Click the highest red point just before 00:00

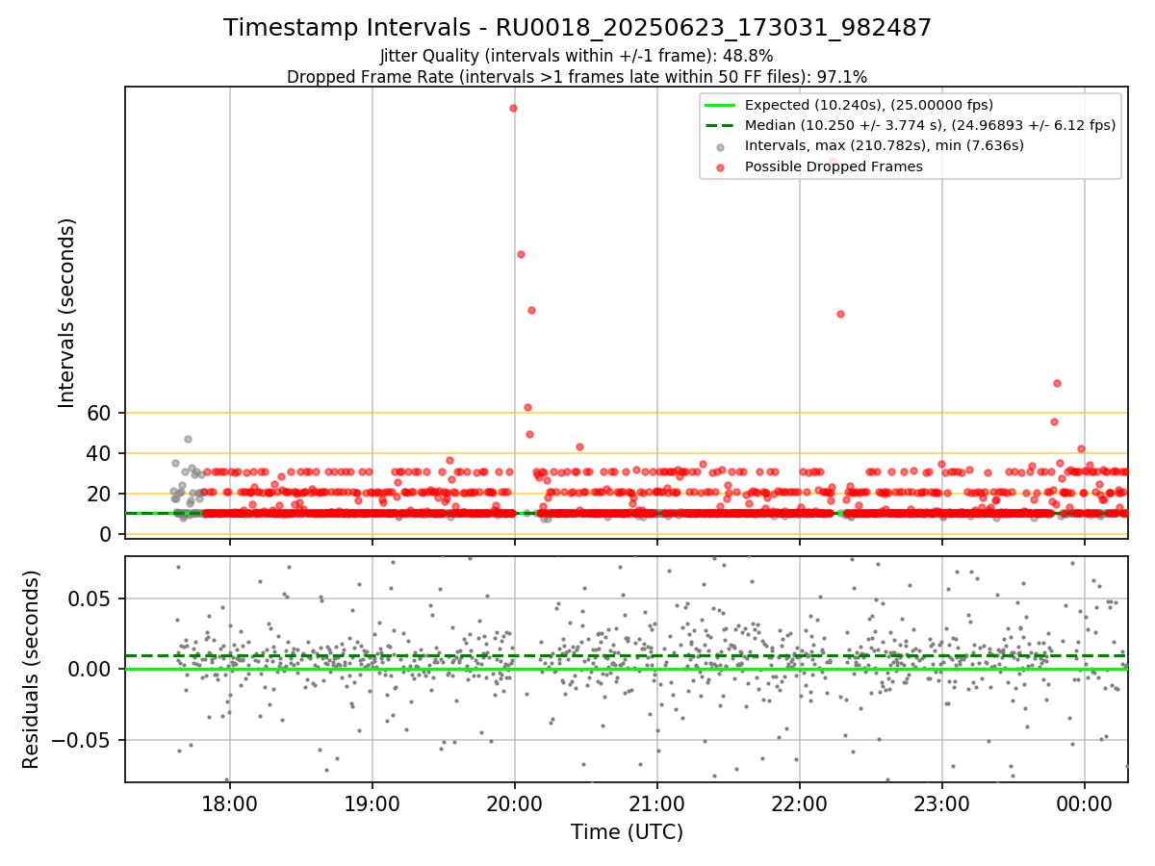click(1057, 383)
